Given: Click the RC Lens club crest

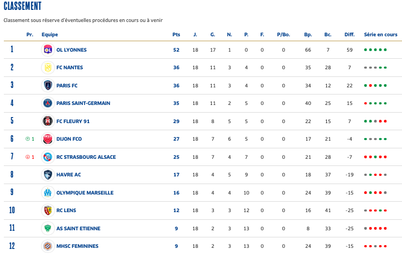Looking at the screenshot, I should tap(47, 210).
